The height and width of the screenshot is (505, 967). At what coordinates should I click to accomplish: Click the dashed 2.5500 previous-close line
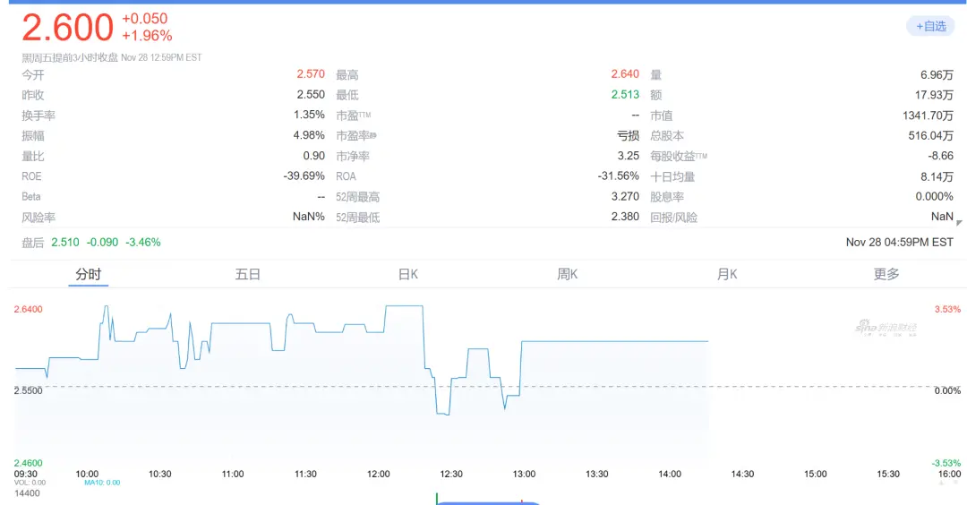point(269,387)
